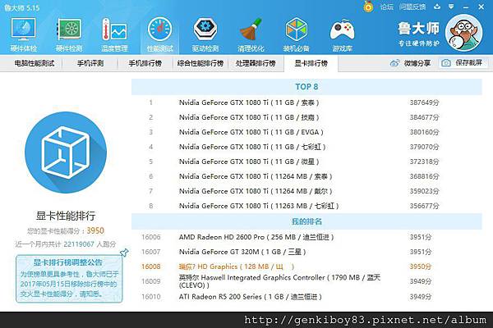Select the 性能测试 performance test gauge icon
Screen dimensions: 493x328
click(x=160, y=34)
